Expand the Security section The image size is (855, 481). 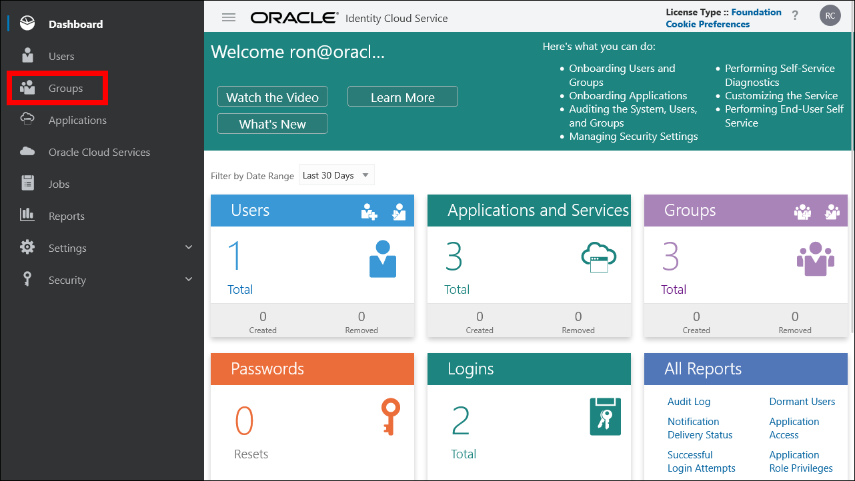click(69, 280)
